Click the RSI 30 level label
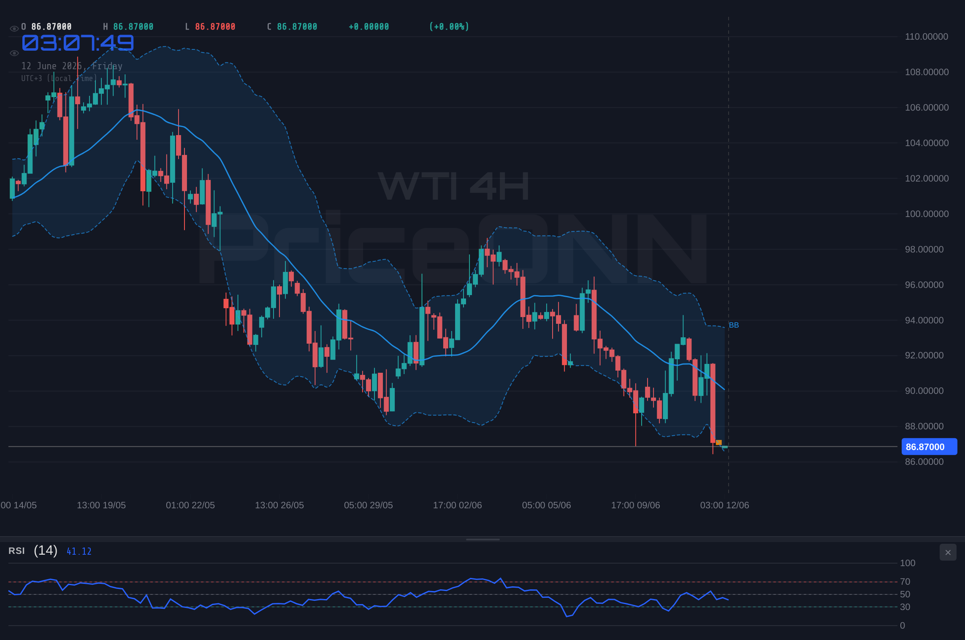This screenshot has width=965, height=640. [x=905, y=607]
